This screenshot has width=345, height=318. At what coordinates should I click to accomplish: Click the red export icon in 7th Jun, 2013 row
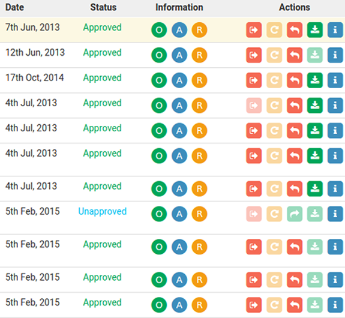[x=254, y=30]
